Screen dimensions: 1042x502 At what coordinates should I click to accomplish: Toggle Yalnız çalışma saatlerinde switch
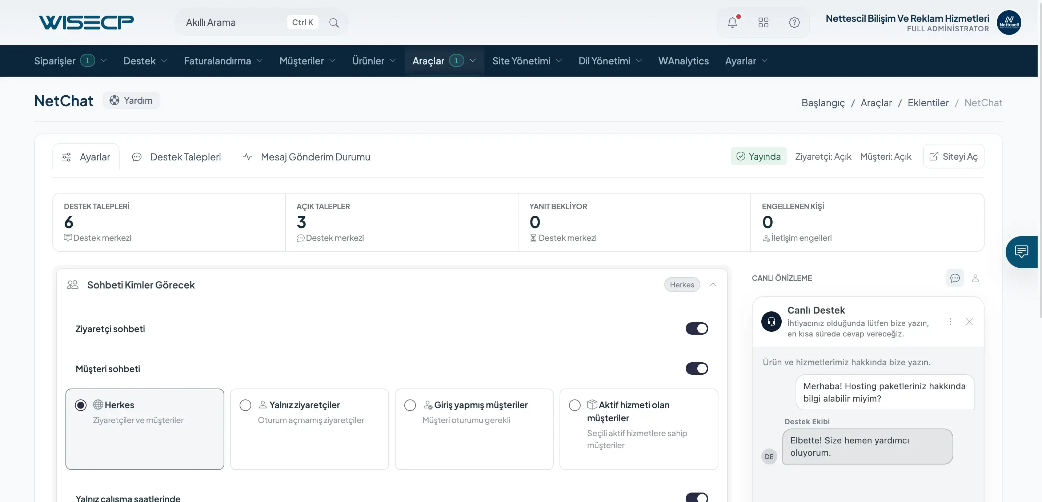[x=697, y=498]
